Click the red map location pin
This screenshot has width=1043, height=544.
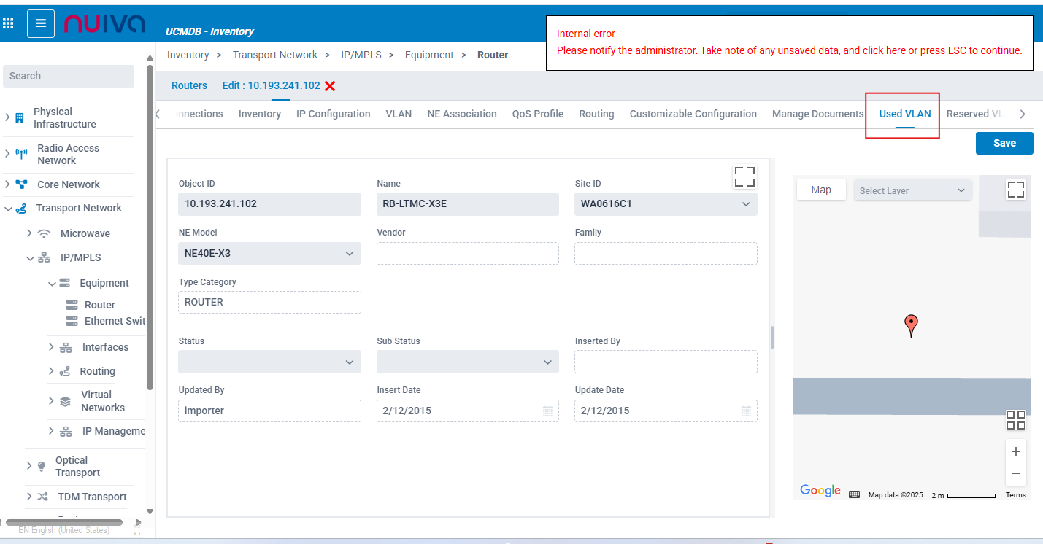[911, 325]
